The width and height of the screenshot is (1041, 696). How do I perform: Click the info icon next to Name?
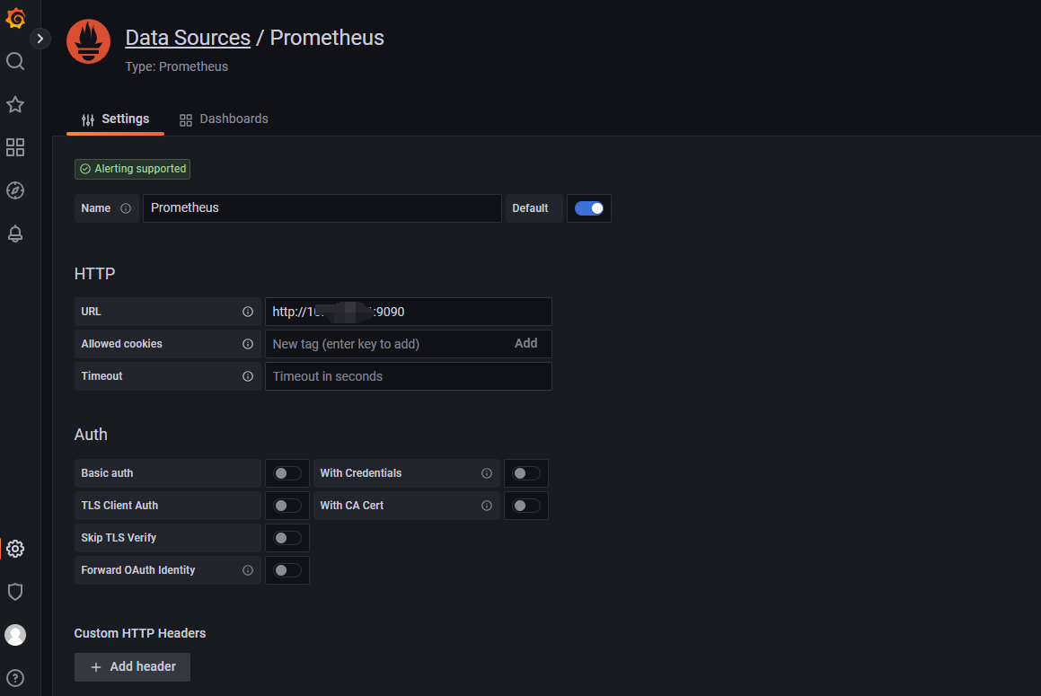(126, 208)
